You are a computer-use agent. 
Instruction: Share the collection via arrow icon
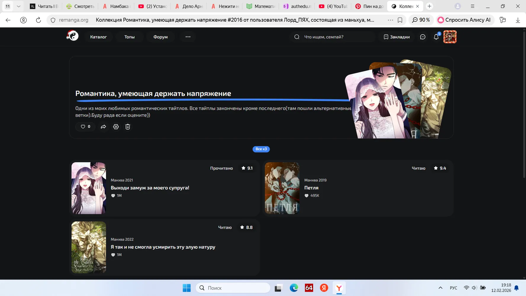tap(103, 127)
